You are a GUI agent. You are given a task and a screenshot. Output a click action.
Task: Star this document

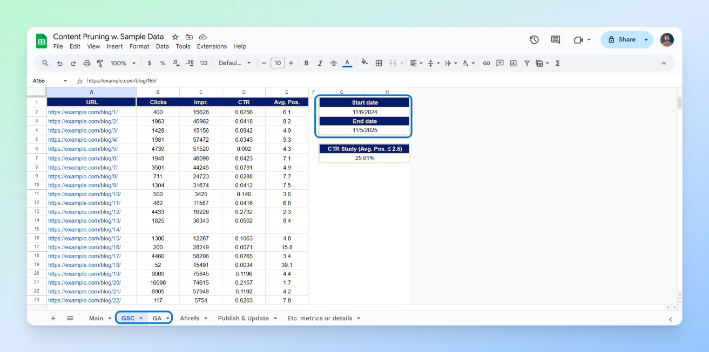pos(175,37)
